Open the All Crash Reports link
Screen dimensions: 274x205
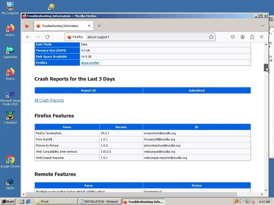[x=49, y=100]
